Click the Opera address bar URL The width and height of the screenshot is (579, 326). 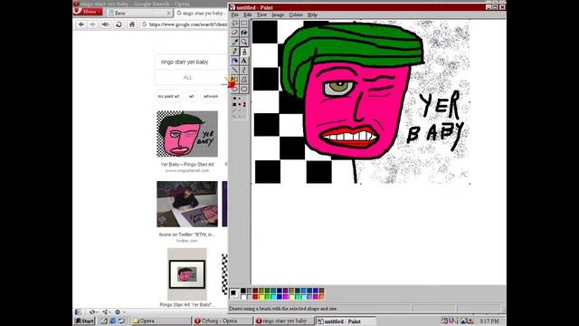(188, 24)
